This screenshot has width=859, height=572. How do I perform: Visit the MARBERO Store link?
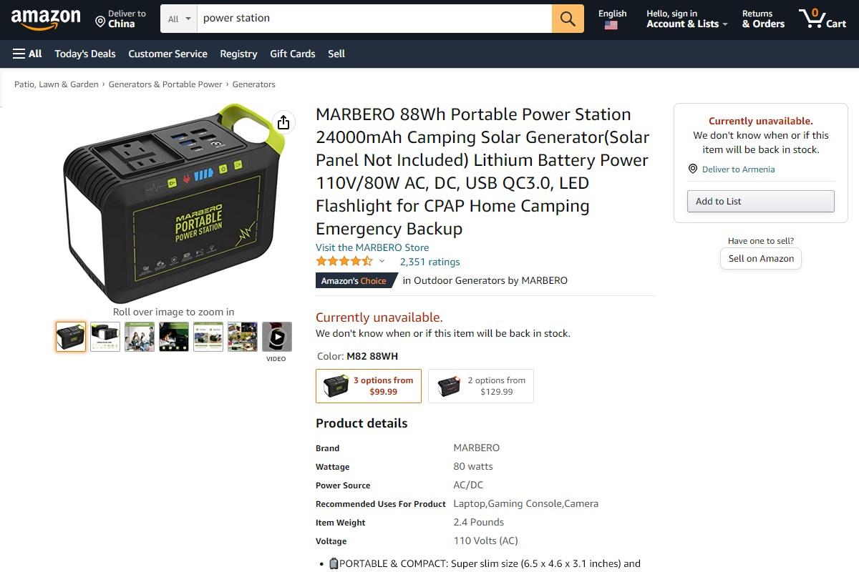[x=372, y=247]
